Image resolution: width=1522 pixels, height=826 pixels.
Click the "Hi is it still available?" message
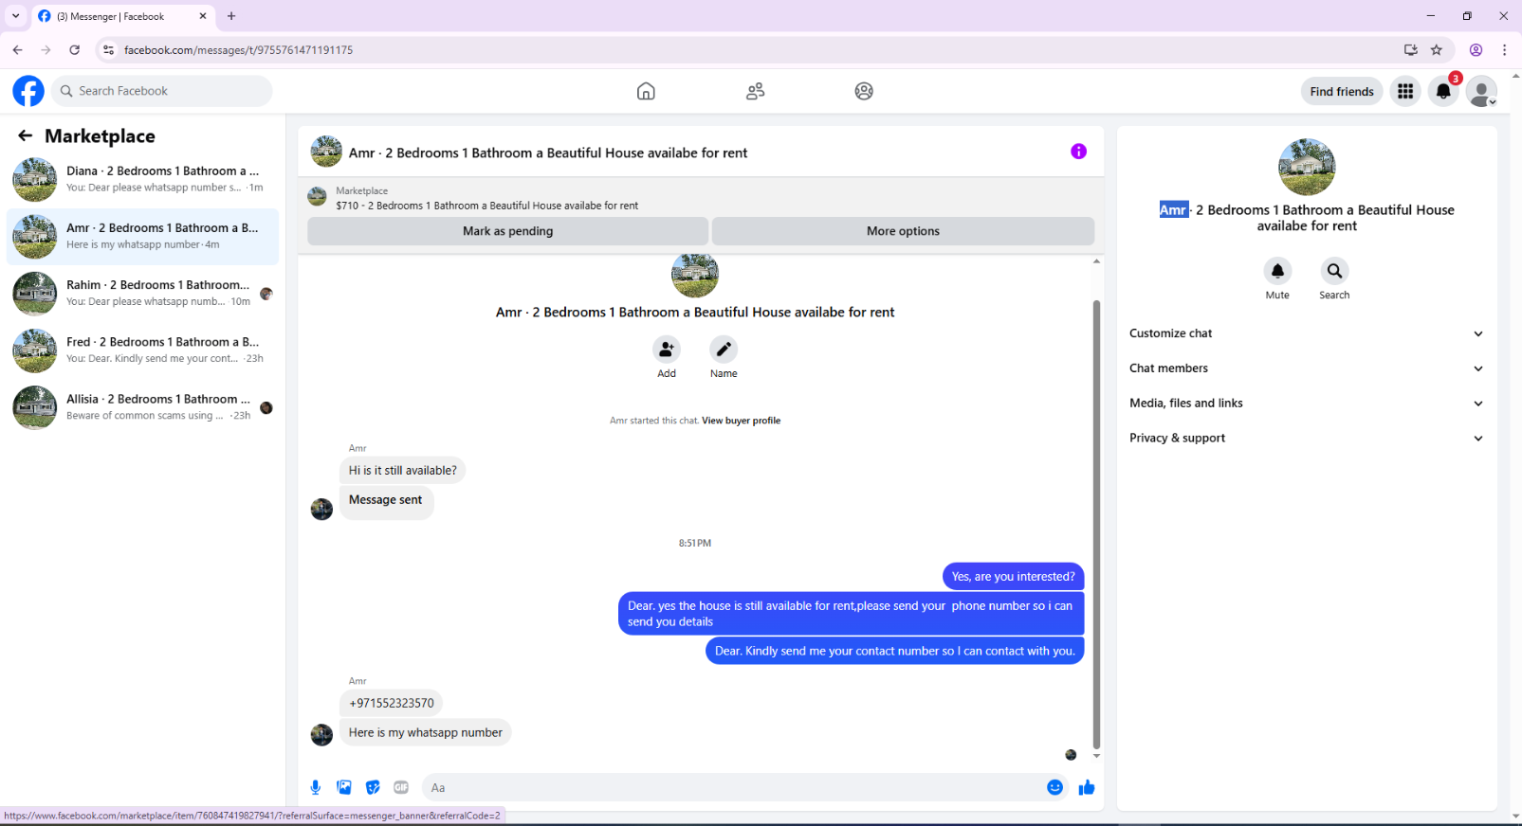402,470
